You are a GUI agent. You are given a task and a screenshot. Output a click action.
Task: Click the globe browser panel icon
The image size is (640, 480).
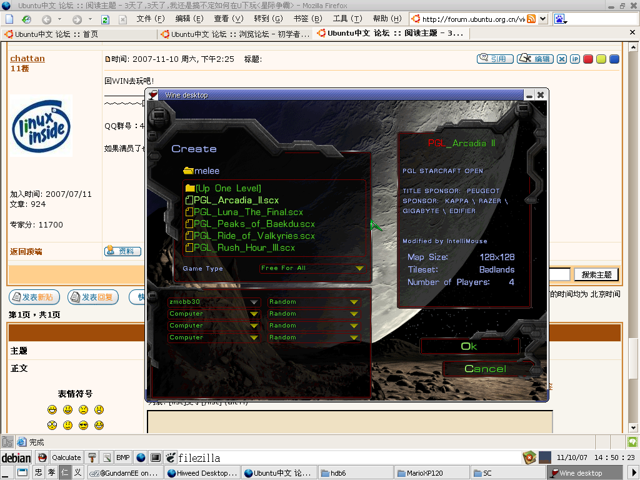[x=141, y=457]
